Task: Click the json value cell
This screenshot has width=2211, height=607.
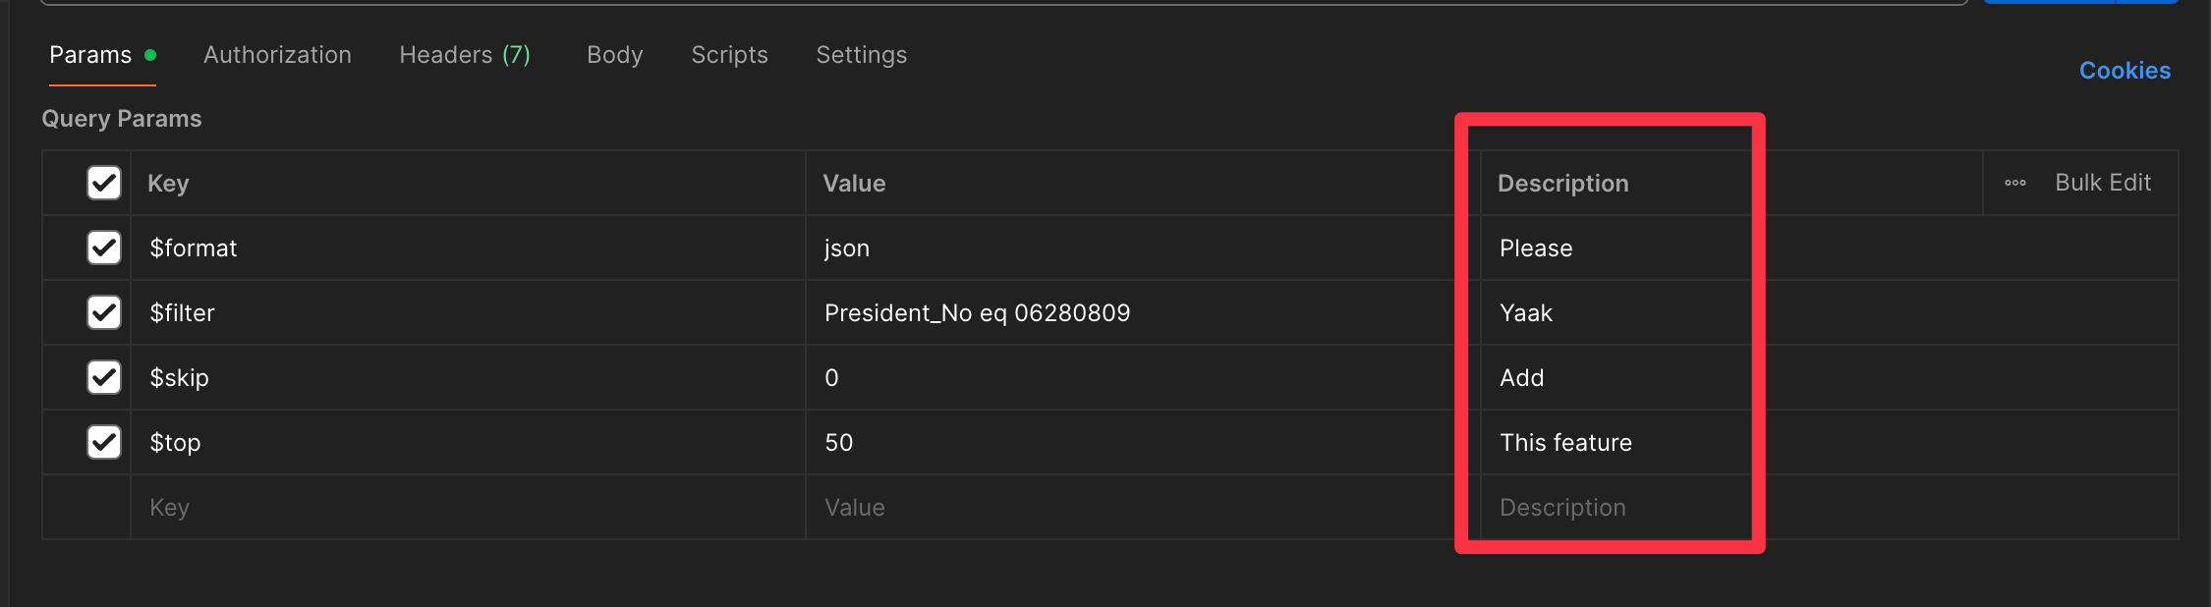Action: coord(847,248)
